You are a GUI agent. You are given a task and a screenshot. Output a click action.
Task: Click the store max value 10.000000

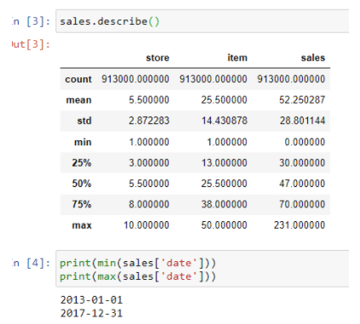[146, 225]
